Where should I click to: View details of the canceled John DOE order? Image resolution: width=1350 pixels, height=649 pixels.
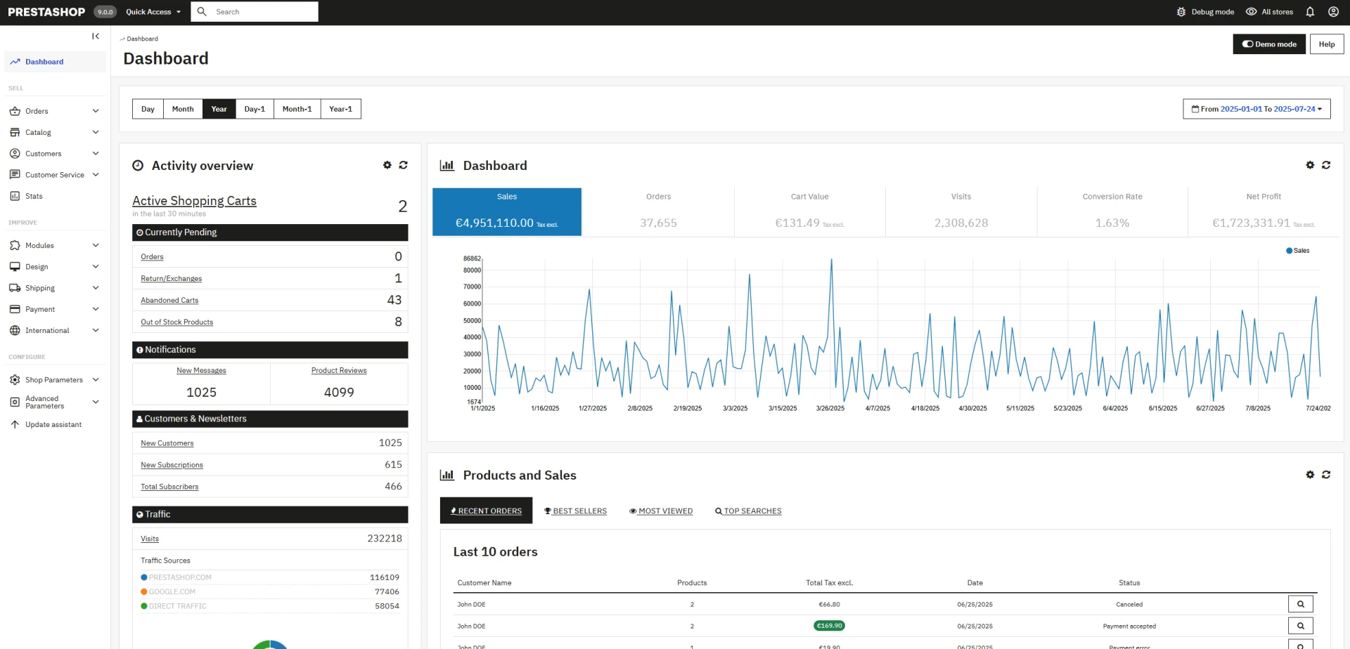coord(1300,604)
